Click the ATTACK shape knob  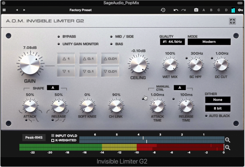pyautogui.click(x=30, y=106)
